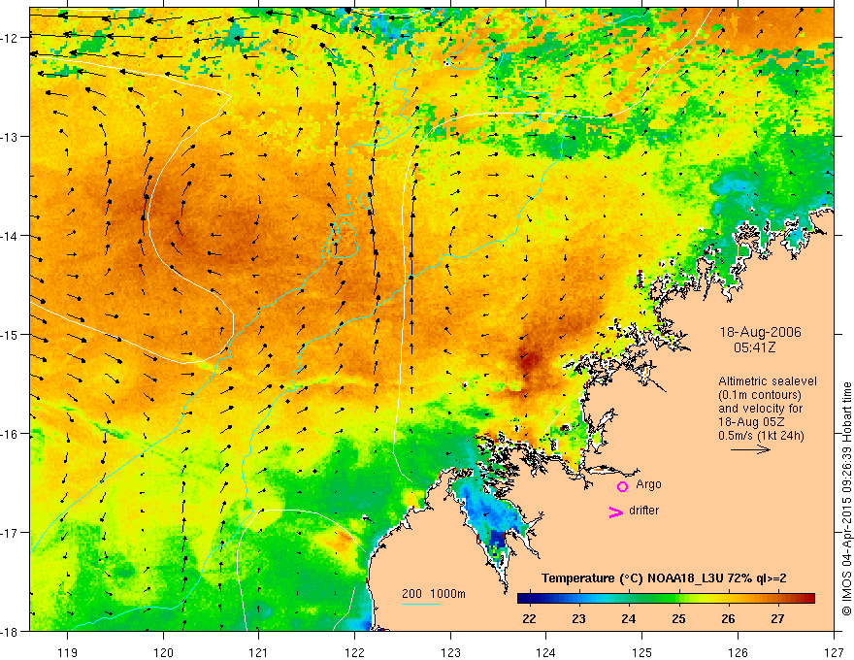Click the '(0.1m contours)' text
The image size is (854, 660).
pos(760,395)
